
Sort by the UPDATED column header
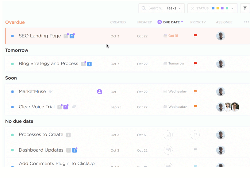coord(144,22)
